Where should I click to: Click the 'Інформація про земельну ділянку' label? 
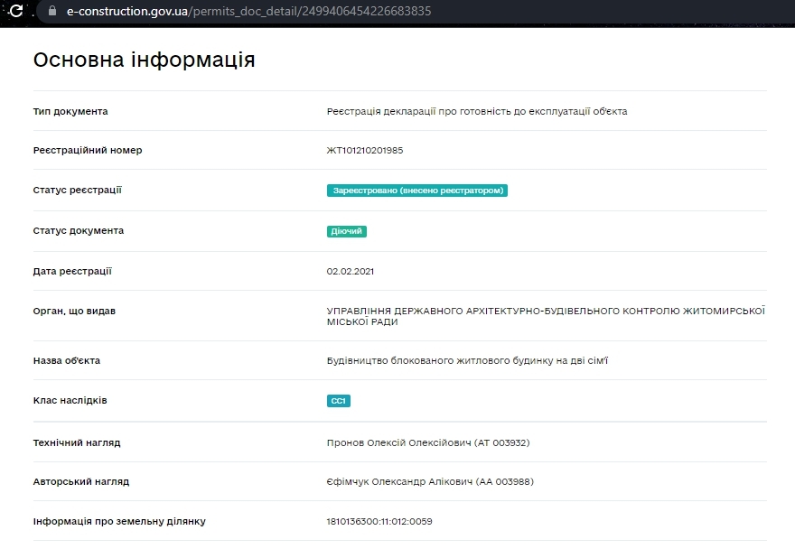119,522
